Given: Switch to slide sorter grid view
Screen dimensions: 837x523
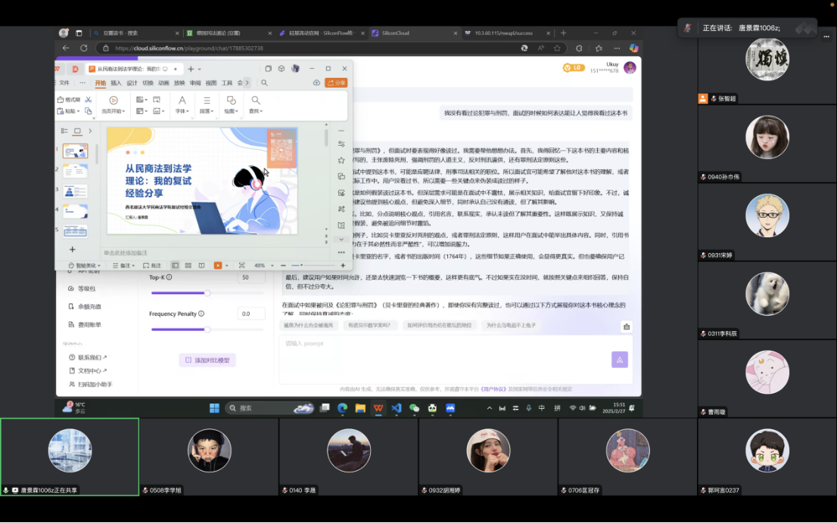Looking at the screenshot, I should [188, 265].
